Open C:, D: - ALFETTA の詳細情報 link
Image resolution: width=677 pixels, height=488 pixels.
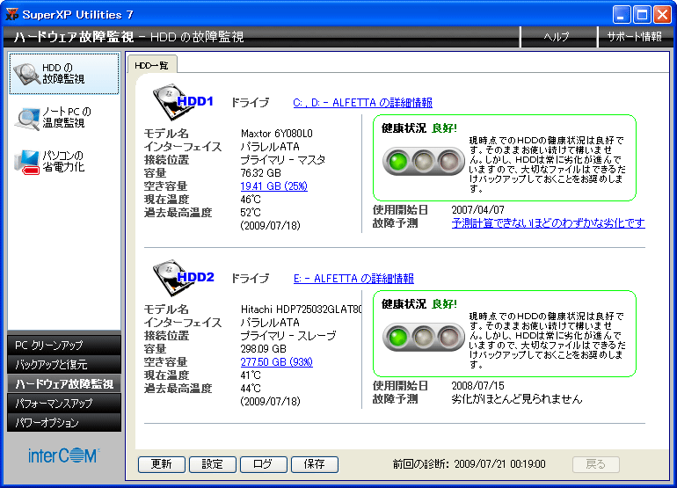point(362,103)
